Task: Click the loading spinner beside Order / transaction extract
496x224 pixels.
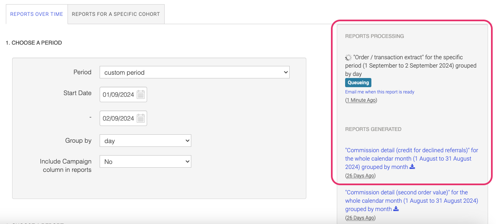Action: click(x=348, y=58)
